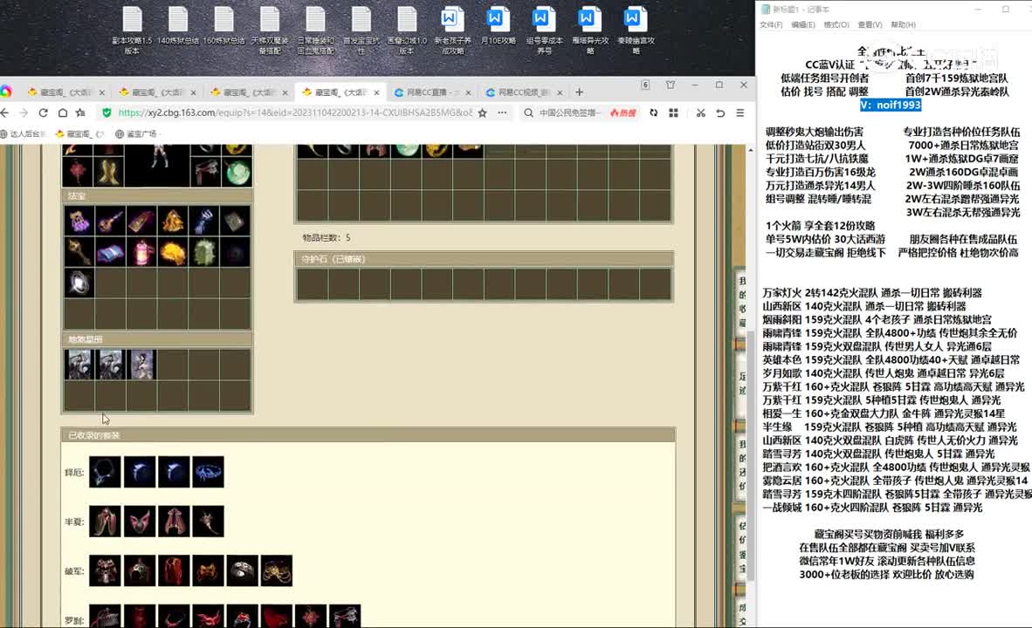The image size is (1032, 628).
Task: Go forward in the browser
Action: pos(24,113)
